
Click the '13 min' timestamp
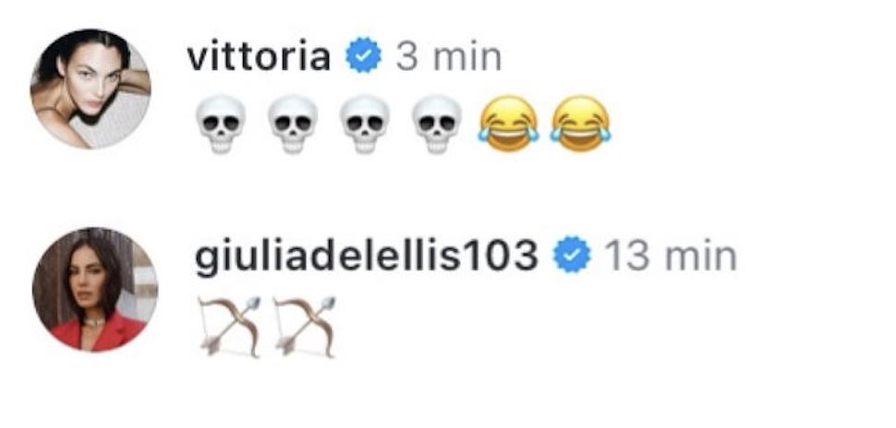tap(671, 256)
